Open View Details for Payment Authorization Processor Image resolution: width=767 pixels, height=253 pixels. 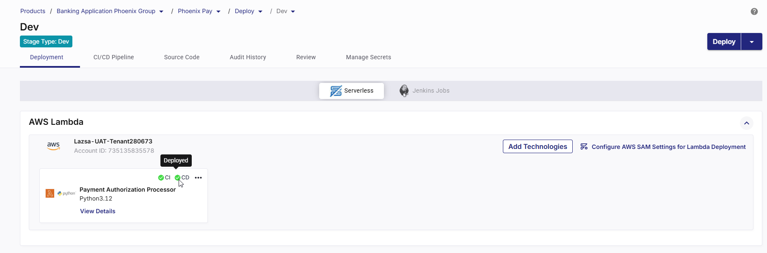[x=98, y=211]
